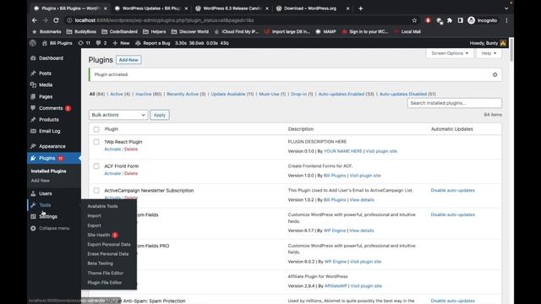The height and width of the screenshot is (304, 541).
Task: Switch to WordPress 6.3 Release Candidate tab
Action: pyautogui.click(x=232, y=8)
